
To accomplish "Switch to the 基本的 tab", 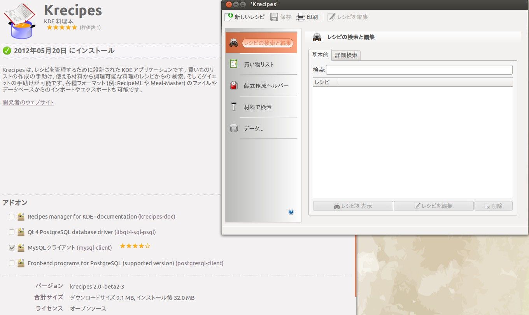I will coord(320,55).
